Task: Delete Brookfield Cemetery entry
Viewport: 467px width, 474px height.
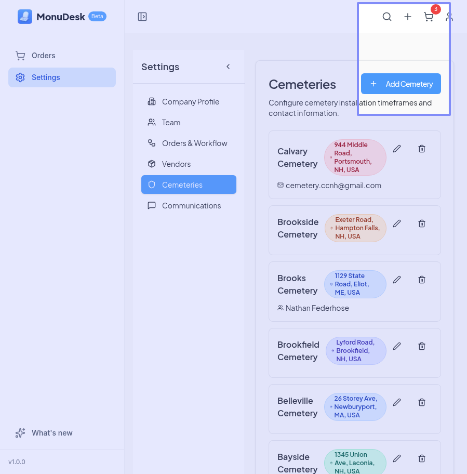Action: 422,346
